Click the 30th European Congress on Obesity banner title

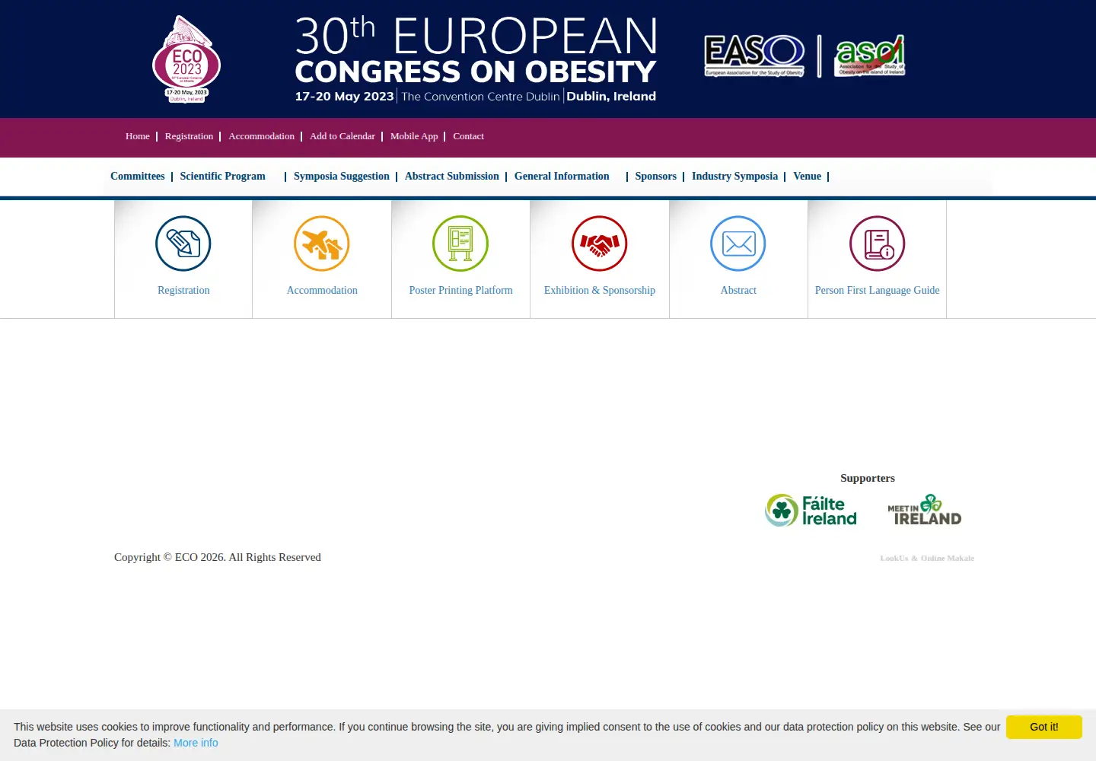coord(476,59)
